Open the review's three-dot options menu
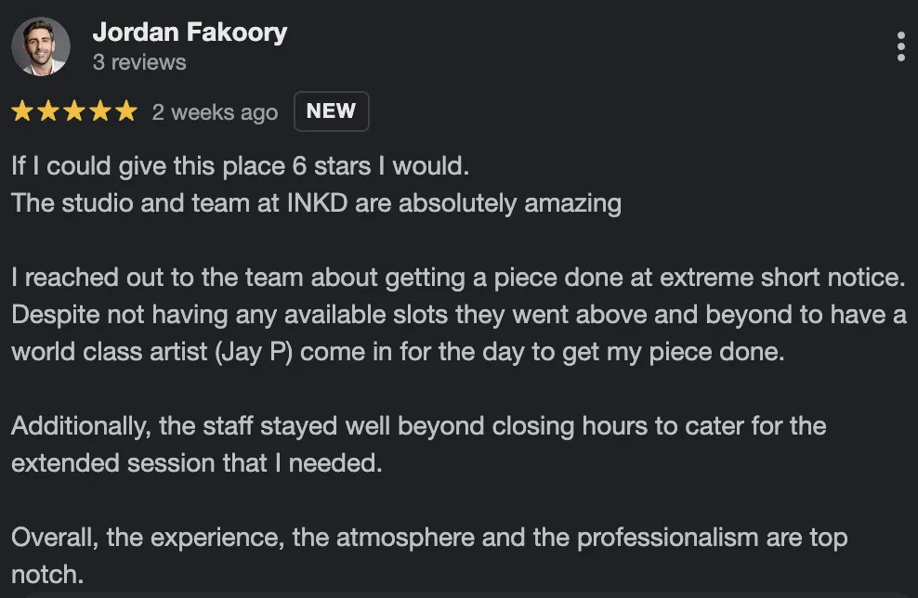 coord(900,46)
